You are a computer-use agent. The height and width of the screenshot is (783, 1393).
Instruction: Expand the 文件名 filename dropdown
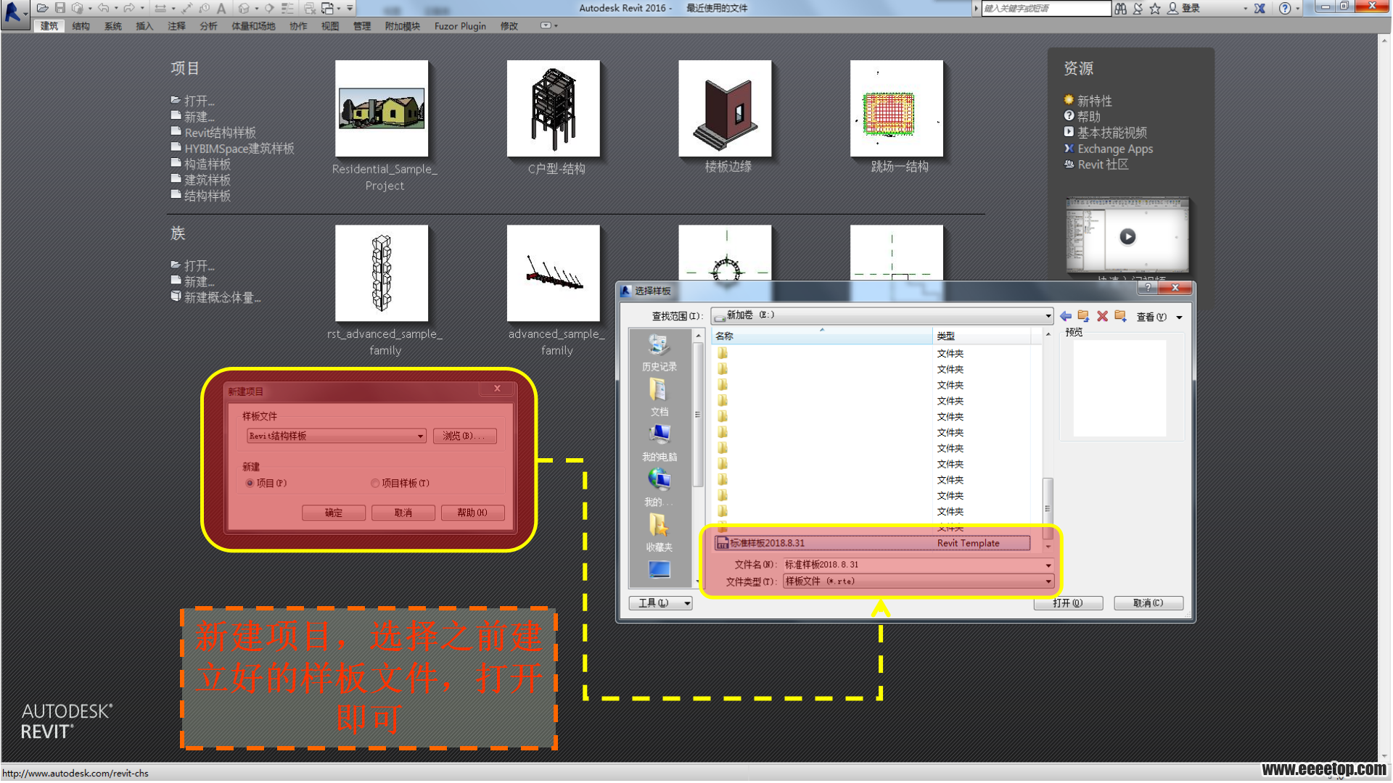pos(1048,565)
